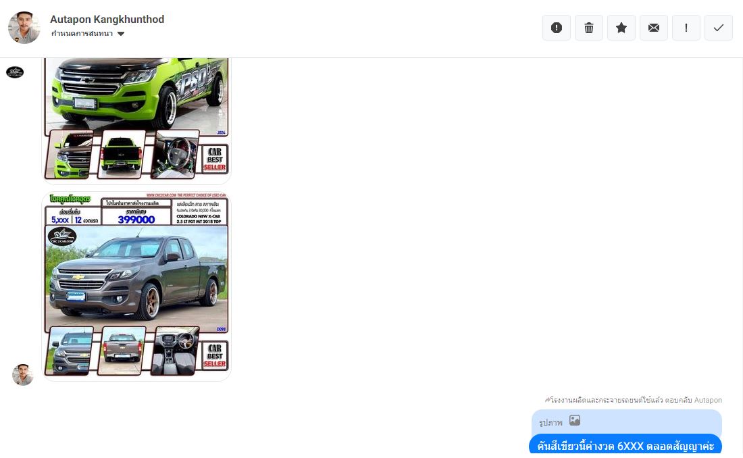The image size is (743, 458).
Task: Click Autapon's profile photo in header
Action: (x=24, y=28)
